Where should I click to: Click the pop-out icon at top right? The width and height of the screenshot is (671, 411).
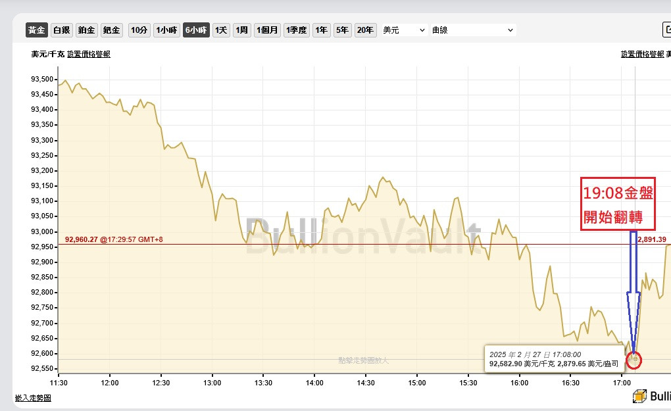click(x=666, y=30)
